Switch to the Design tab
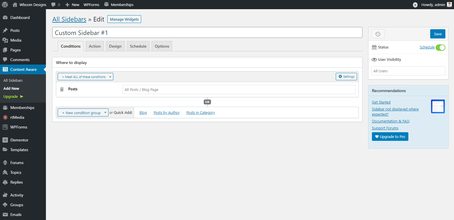The image size is (454, 220). click(x=115, y=46)
